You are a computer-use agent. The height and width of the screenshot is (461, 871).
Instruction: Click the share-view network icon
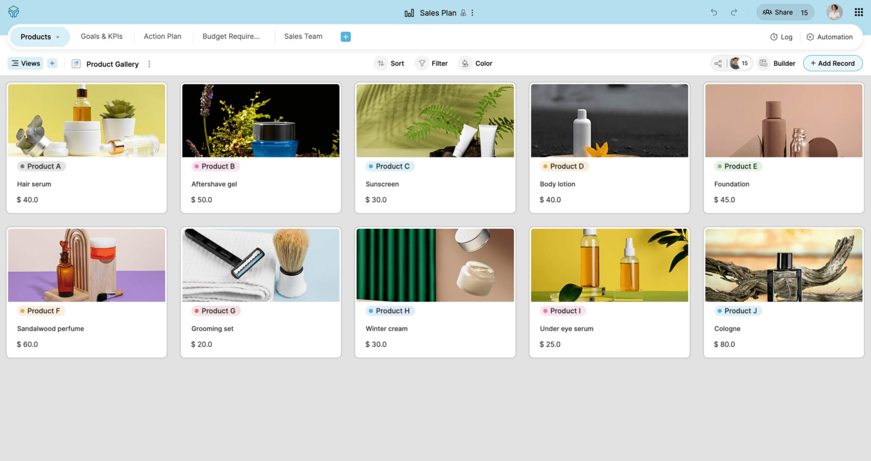point(718,63)
